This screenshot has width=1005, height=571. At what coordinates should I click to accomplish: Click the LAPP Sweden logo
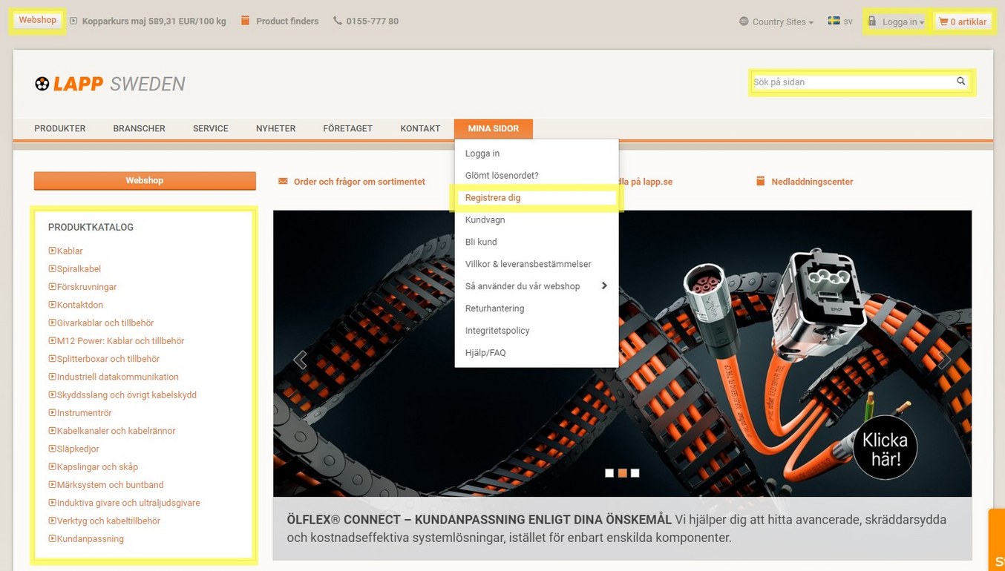click(110, 84)
